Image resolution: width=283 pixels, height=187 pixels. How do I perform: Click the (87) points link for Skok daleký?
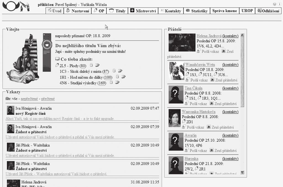(x=106, y=72)
